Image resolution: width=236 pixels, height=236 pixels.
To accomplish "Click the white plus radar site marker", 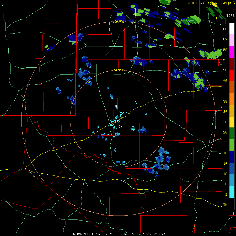I will tap(117, 134).
